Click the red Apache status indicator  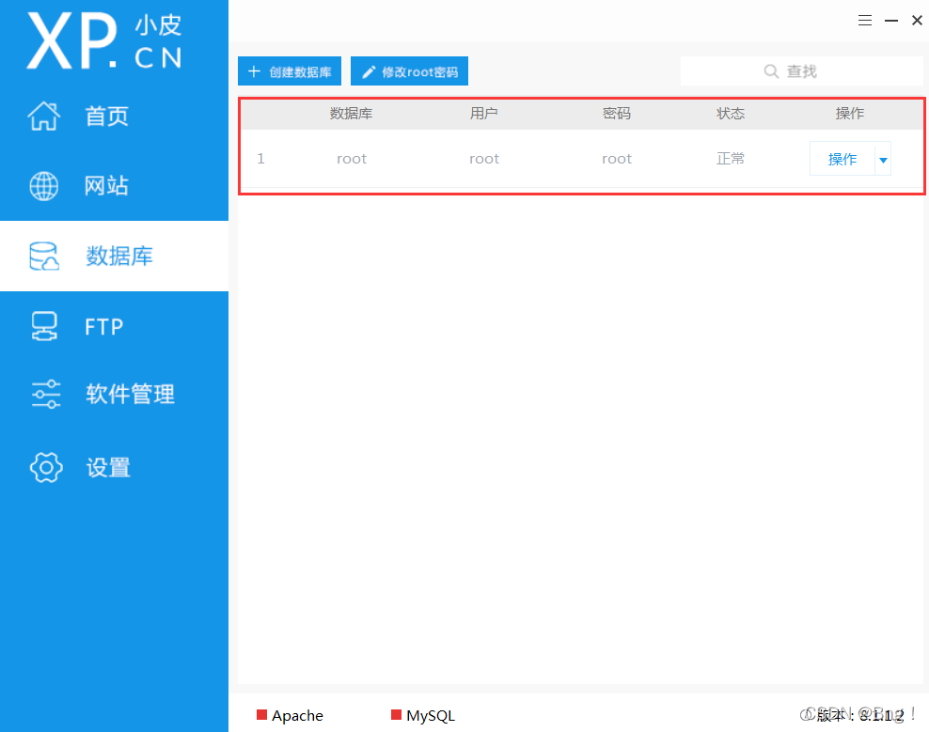pyautogui.click(x=261, y=714)
